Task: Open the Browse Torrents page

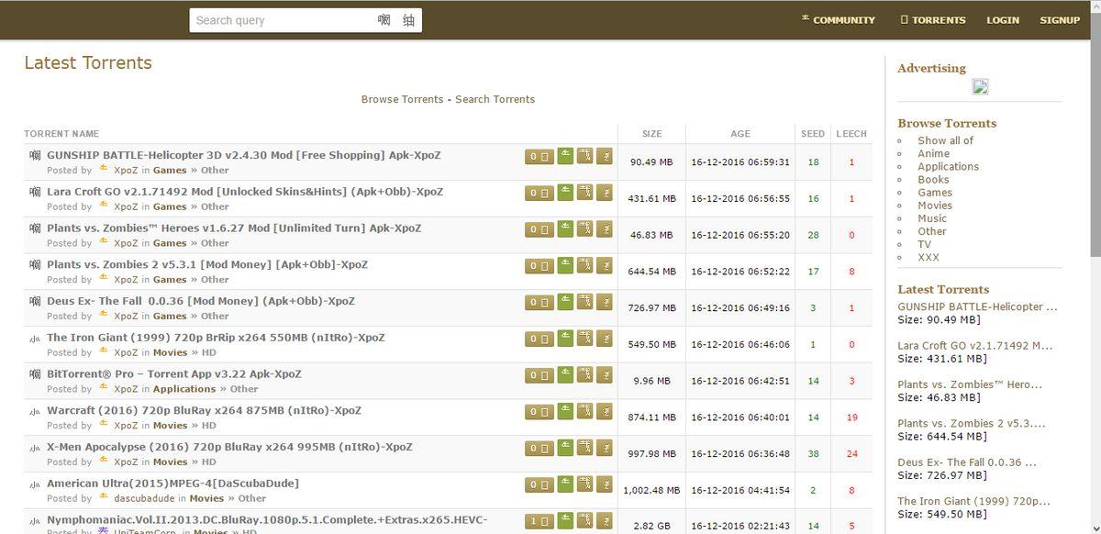Action: [402, 99]
